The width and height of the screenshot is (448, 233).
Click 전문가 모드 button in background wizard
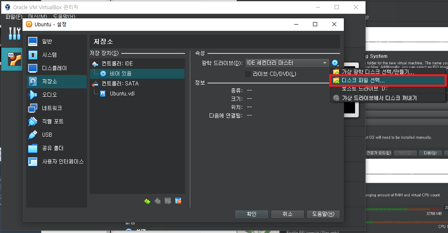pos(378,153)
